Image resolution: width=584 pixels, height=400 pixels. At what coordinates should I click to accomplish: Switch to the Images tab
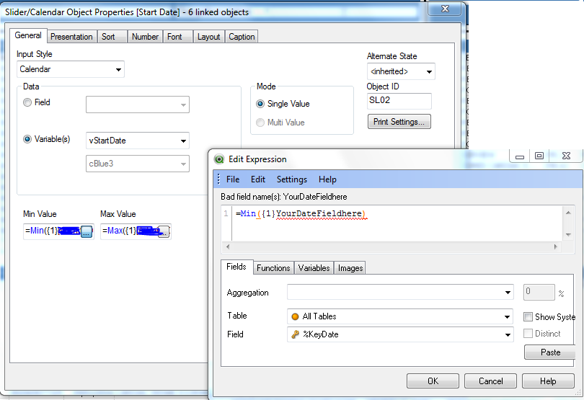click(x=350, y=268)
